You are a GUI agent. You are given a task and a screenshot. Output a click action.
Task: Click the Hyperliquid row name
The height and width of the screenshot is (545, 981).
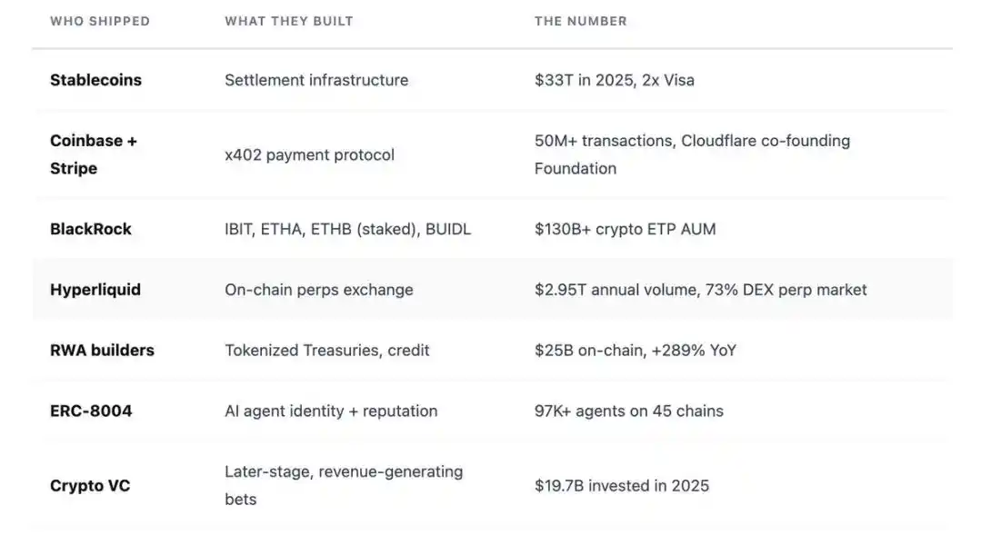(95, 290)
